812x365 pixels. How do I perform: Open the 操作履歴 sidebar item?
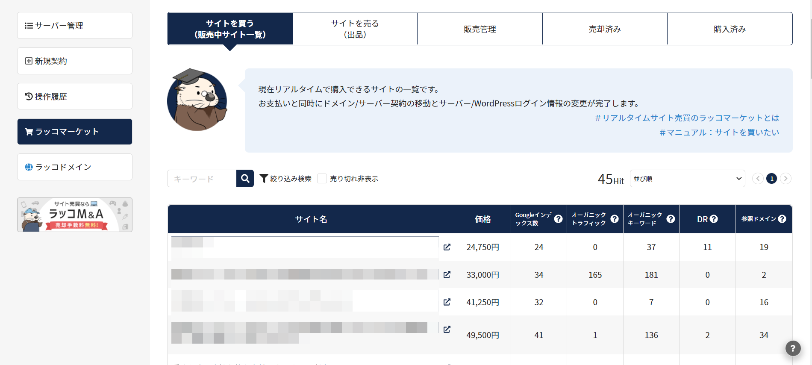pyautogui.click(x=75, y=97)
